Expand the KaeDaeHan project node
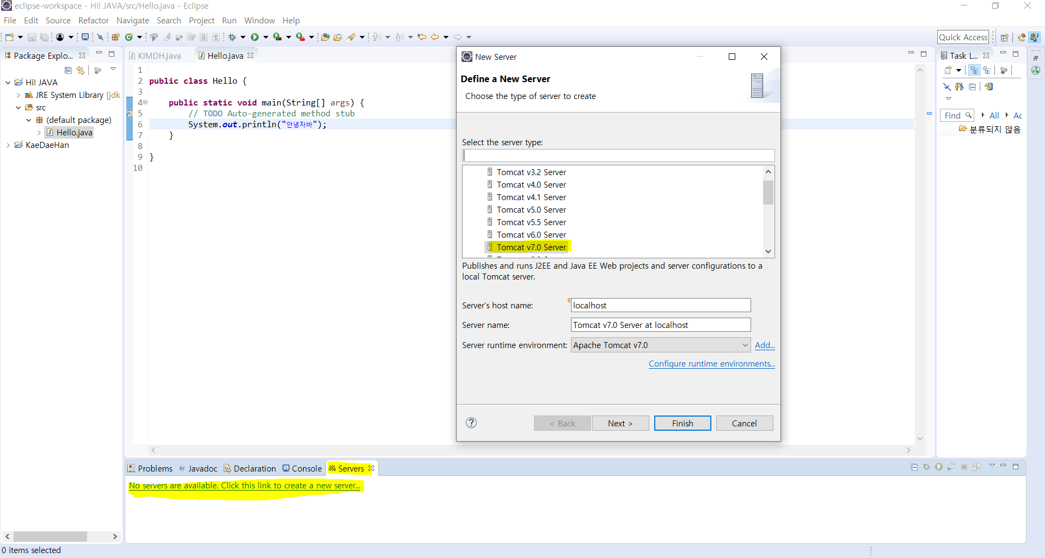This screenshot has height=558, width=1045. pos(8,145)
